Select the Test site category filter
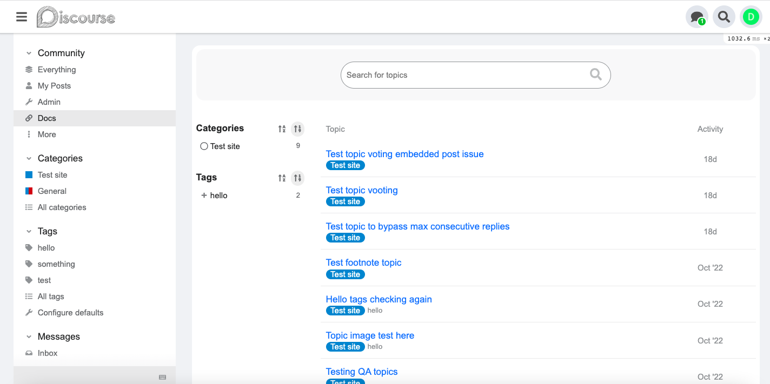This screenshot has height=384, width=770. click(x=220, y=146)
